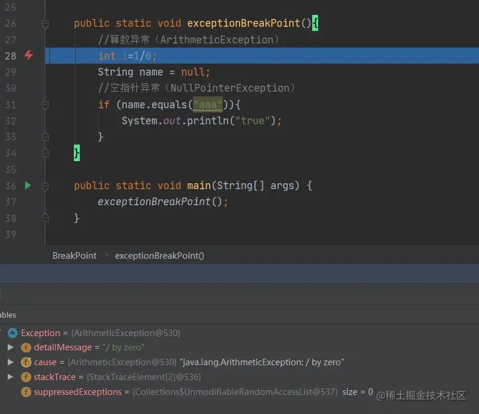Viewport: 479px width, 414px height.
Task: Click the highlighted closing brace on line 34
Action: point(77,153)
